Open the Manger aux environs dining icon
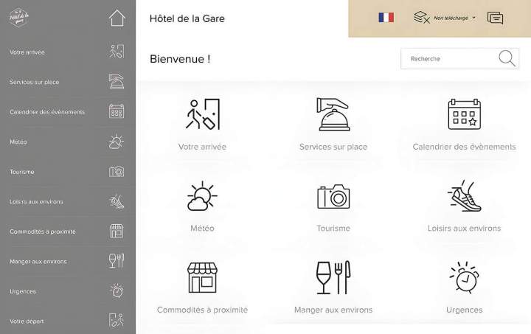Screen dimensions: 531x334 coord(333,277)
